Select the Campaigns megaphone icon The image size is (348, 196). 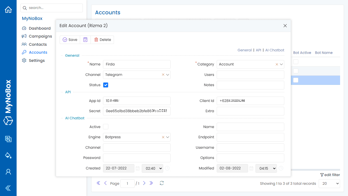tap(24, 36)
